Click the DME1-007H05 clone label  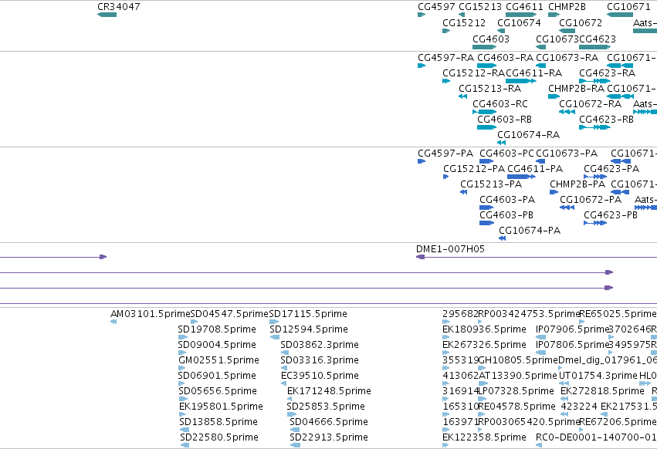[x=450, y=249]
